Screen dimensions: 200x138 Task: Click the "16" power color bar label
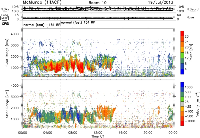click(x=186, y=53)
